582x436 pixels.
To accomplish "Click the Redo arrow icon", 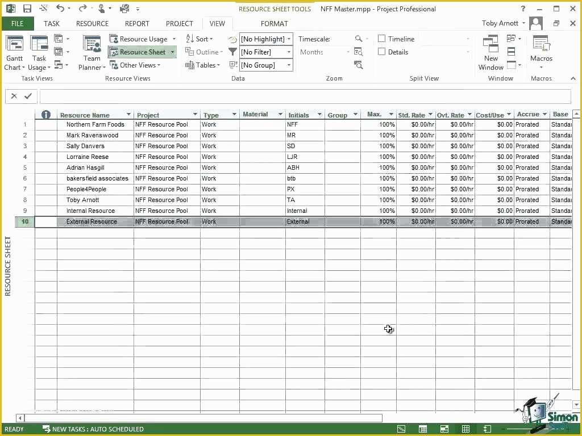I will point(82,8).
